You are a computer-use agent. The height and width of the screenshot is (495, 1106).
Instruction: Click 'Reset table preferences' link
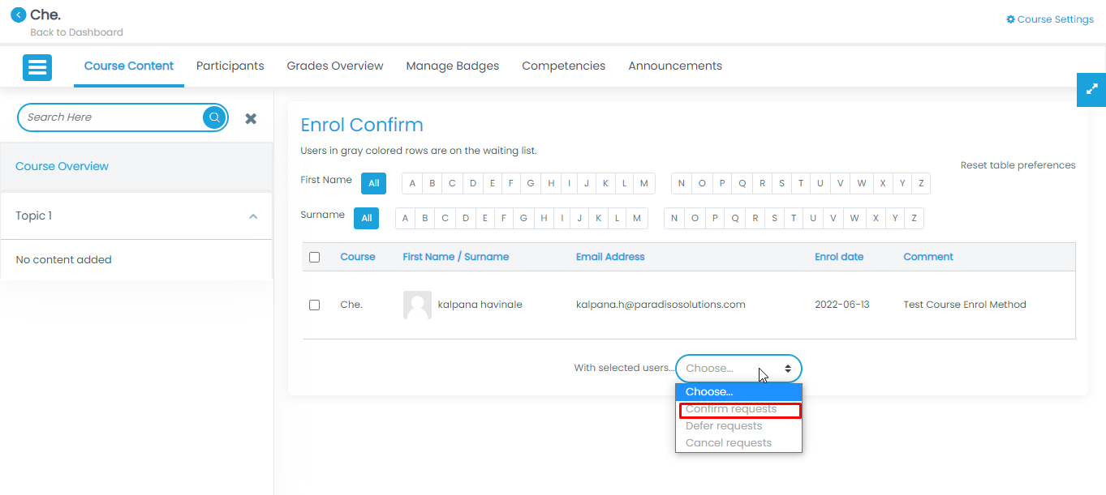(x=1018, y=165)
